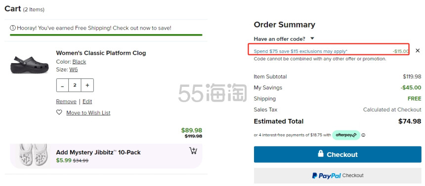Open Afterpay info icon
425x186 pixels.
point(363,135)
